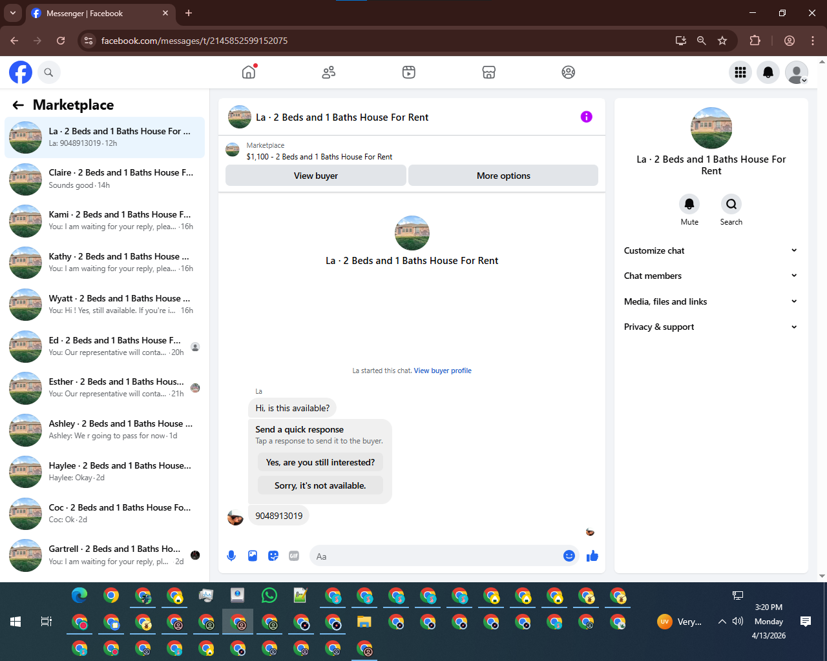Open the Kathy conversation
Screen dimensions: 827x661
point(105,263)
